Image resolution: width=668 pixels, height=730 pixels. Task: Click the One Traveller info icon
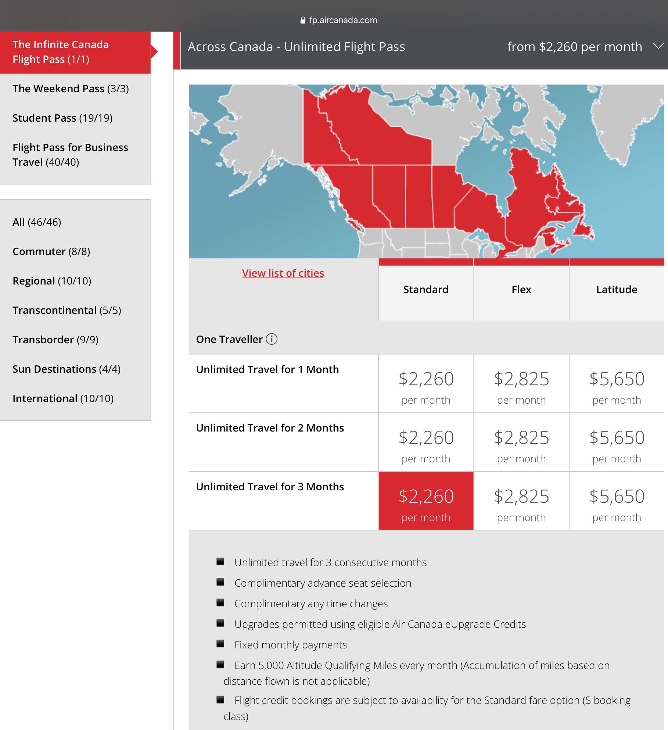(x=272, y=339)
